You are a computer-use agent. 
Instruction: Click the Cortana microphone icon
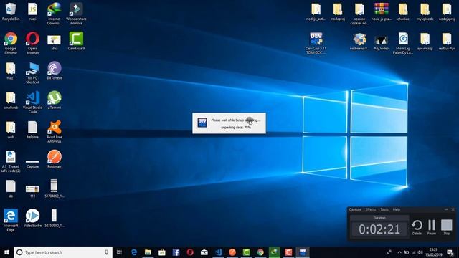(x=106, y=252)
